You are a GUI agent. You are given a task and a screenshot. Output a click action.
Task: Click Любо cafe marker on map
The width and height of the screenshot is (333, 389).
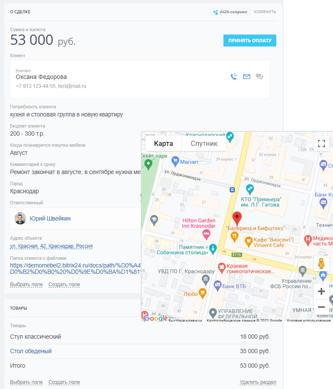203,293
